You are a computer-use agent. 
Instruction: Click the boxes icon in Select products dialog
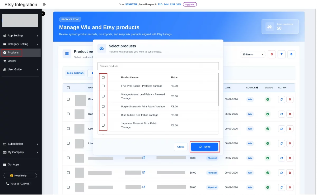[102, 48]
